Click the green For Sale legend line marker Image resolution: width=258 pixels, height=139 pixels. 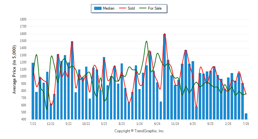point(143,8)
